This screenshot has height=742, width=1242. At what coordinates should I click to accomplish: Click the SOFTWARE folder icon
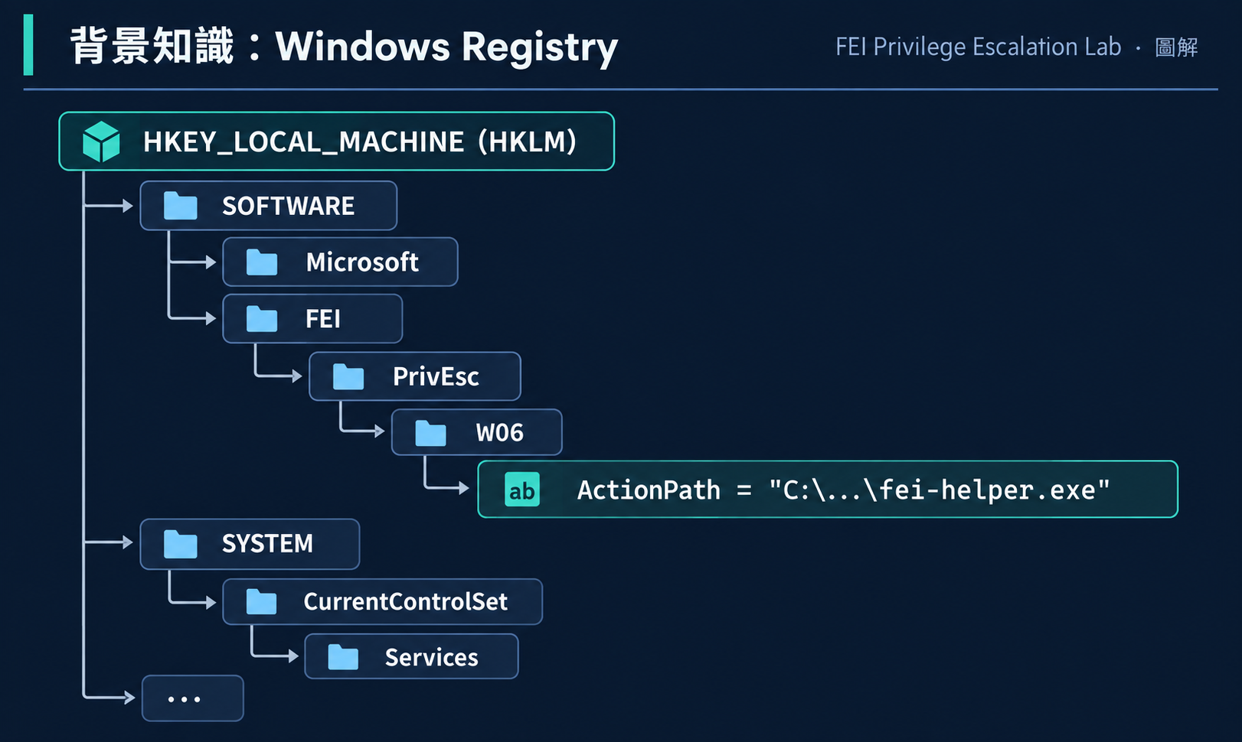pos(181,206)
